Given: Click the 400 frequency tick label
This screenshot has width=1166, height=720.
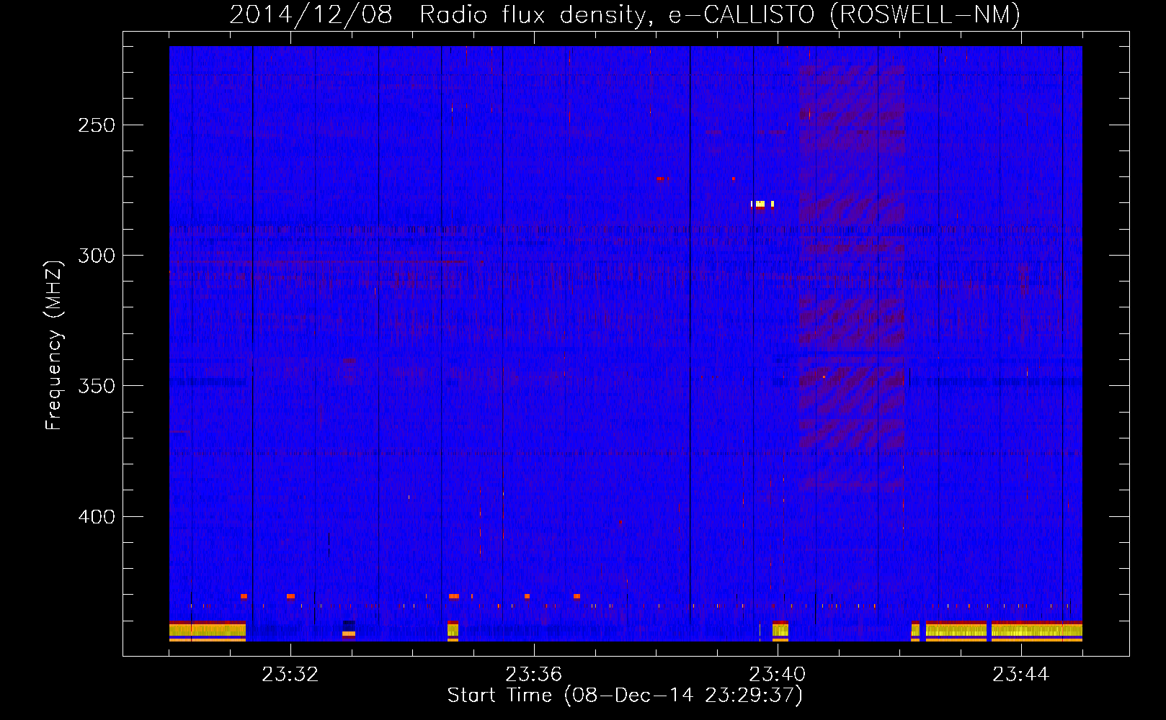Looking at the screenshot, I should pos(97,517).
